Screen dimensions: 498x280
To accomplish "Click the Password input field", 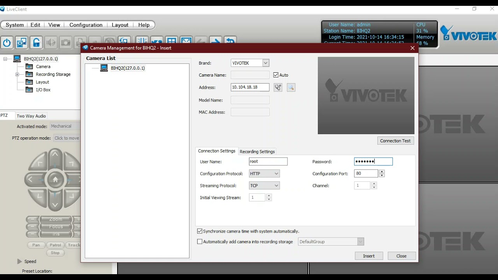I will (373, 161).
